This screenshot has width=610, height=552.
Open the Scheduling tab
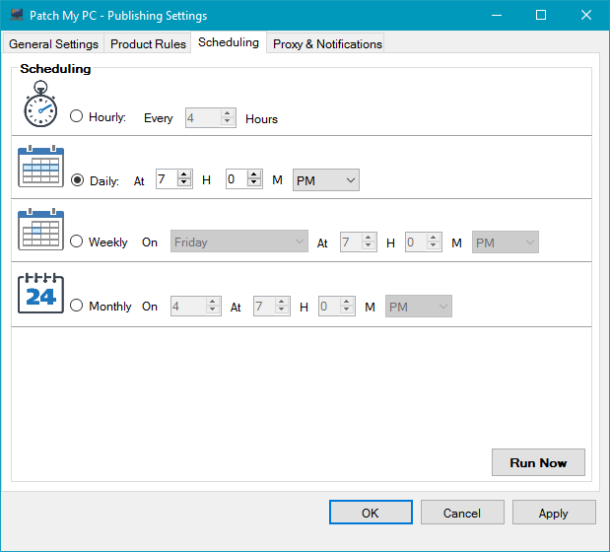[229, 42]
